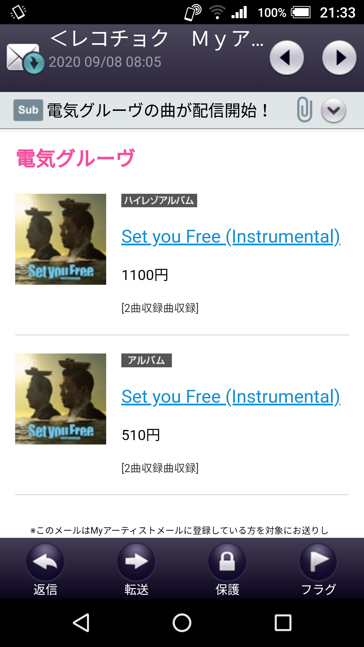
Task: Tap the first Set you Free album cover
Action: click(61, 239)
